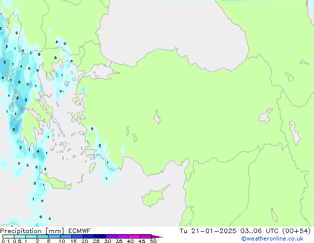The image size is (314, 243).
Task: Click the legend label '45'
Action: [x=142, y=241]
